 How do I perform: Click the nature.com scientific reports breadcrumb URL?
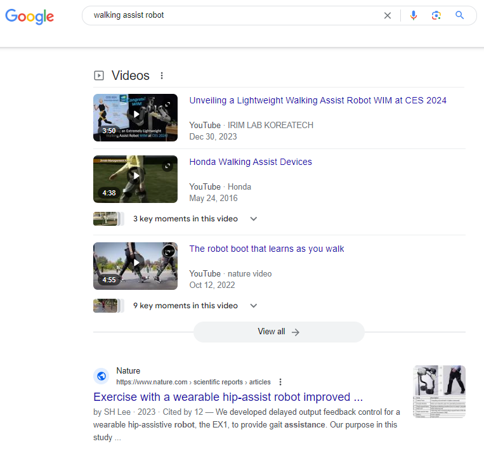193,382
